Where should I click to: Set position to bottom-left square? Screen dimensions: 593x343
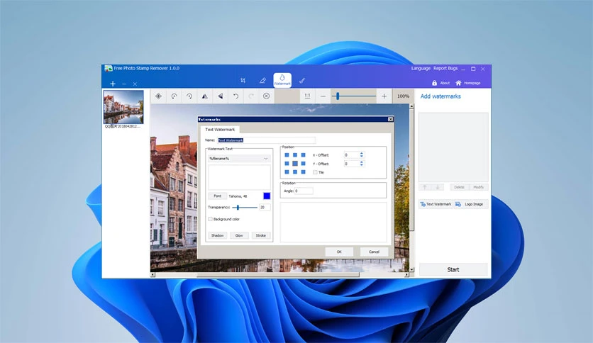pos(287,172)
